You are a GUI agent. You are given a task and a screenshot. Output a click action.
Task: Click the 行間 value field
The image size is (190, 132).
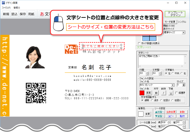click(142, 73)
